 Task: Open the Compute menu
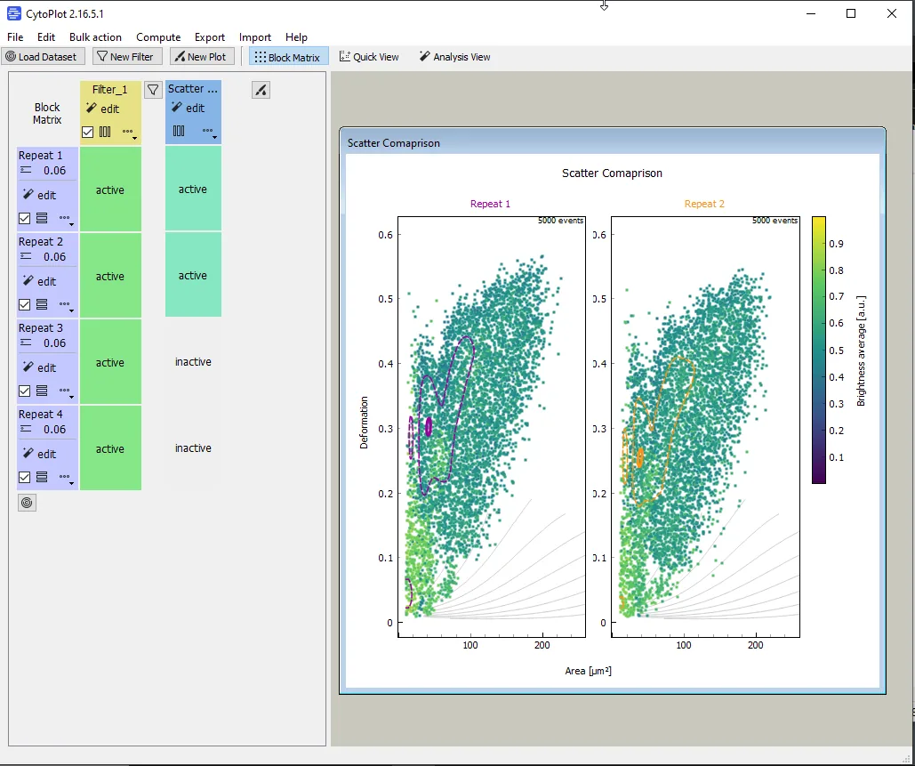(158, 37)
